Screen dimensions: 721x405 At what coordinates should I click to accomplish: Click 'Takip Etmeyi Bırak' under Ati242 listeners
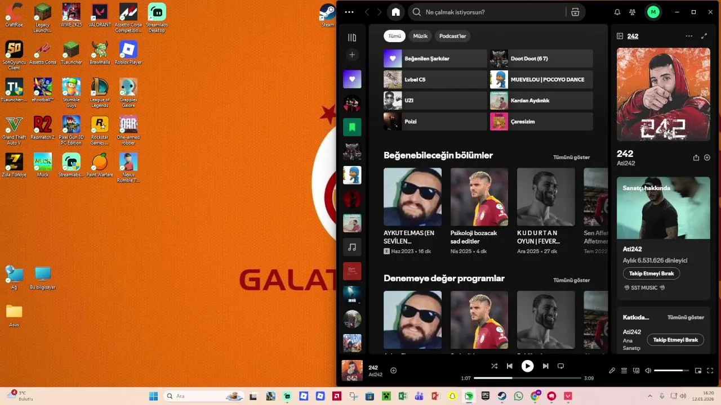click(651, 273)
